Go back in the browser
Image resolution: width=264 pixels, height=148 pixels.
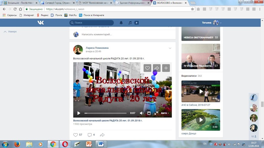coord(4,9)
